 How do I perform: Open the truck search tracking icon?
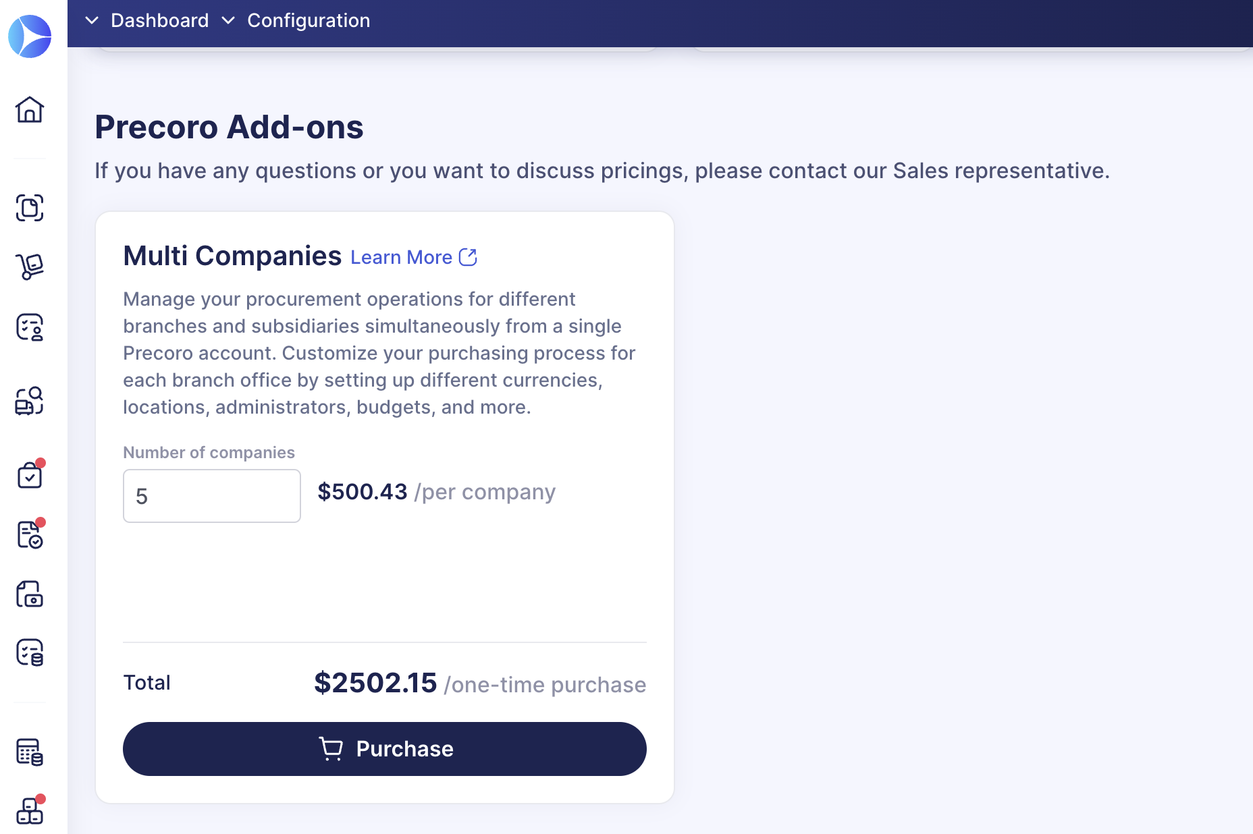point(30,401)
